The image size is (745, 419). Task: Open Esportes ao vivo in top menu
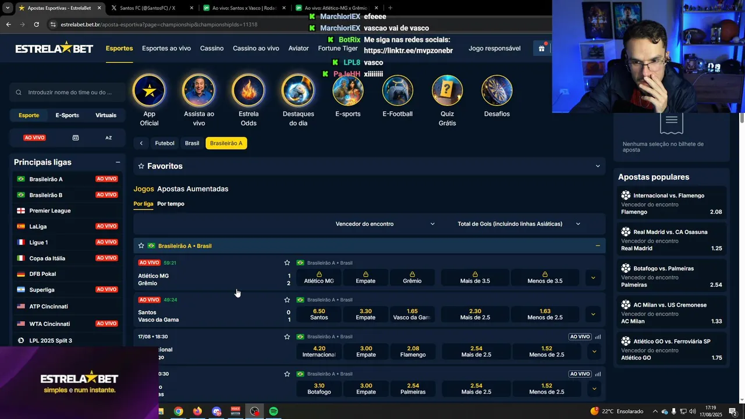click(166, 48)
